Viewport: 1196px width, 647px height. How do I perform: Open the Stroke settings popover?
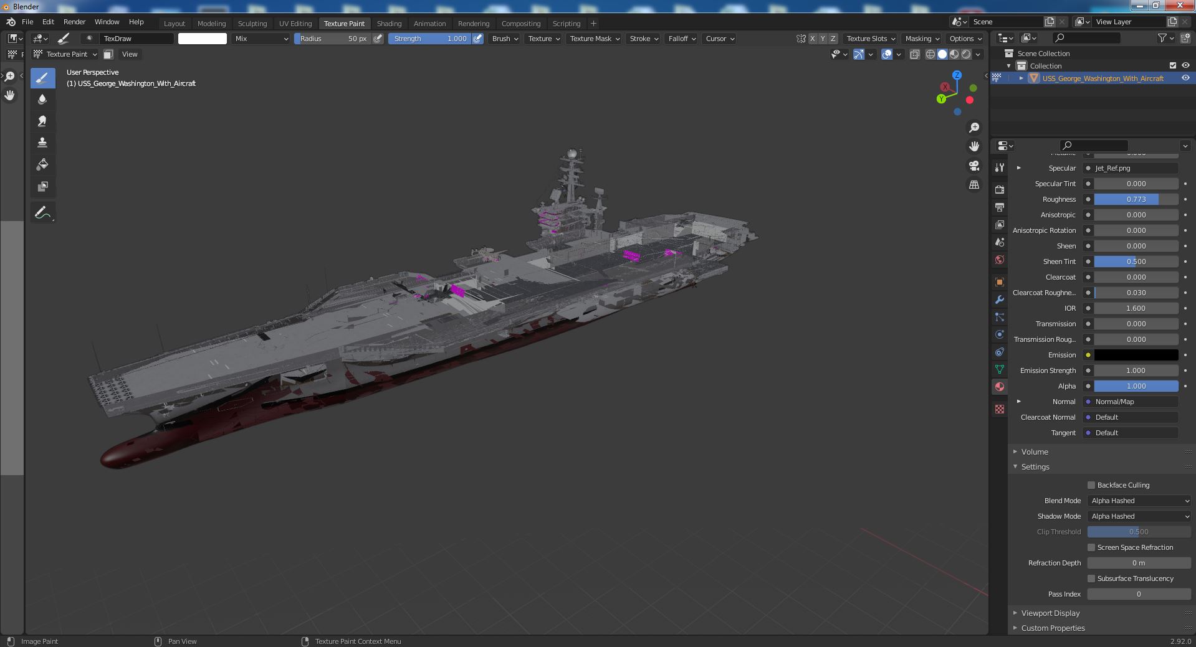tap(644, 39)
